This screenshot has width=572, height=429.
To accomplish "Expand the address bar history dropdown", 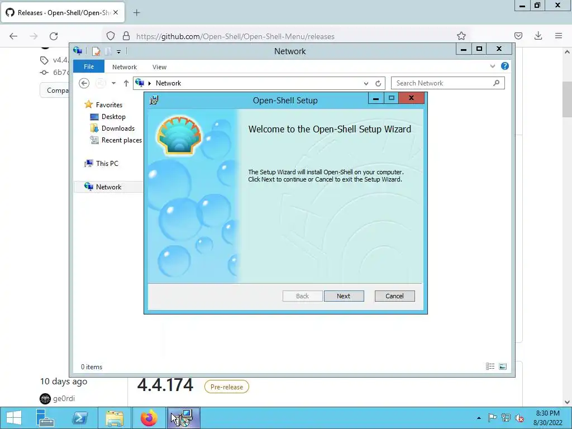I will pyautogui.click(x=366, y=83).
